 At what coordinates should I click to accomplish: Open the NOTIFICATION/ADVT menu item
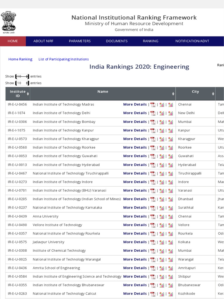192,41
